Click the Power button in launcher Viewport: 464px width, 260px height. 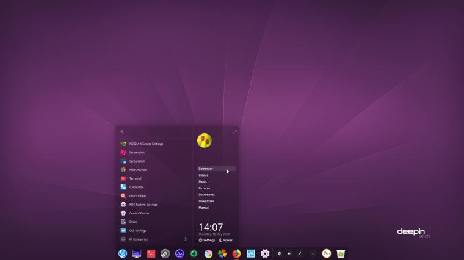pyautogui.click(x=225, y=240)
